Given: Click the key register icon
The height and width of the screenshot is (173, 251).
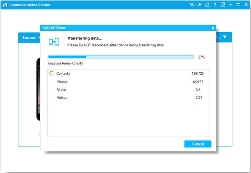Looking at the screenshot, I should coord(199,5).
